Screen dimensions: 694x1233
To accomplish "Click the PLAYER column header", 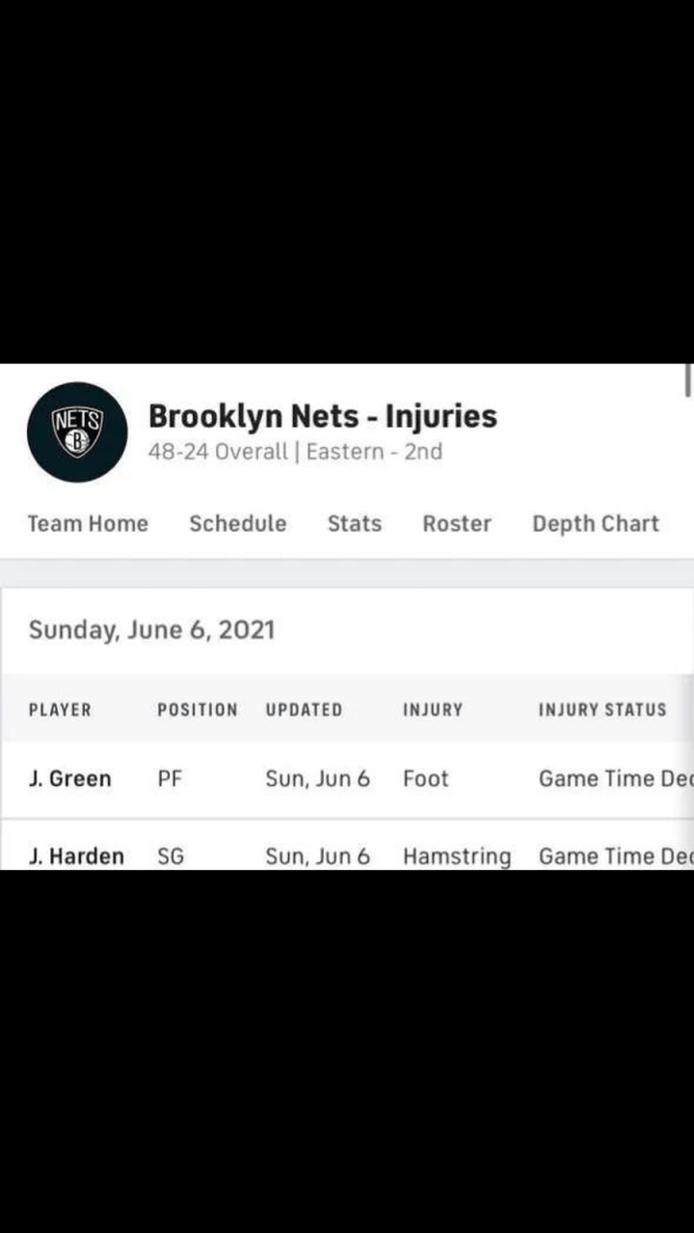I will tap(60, 710).
